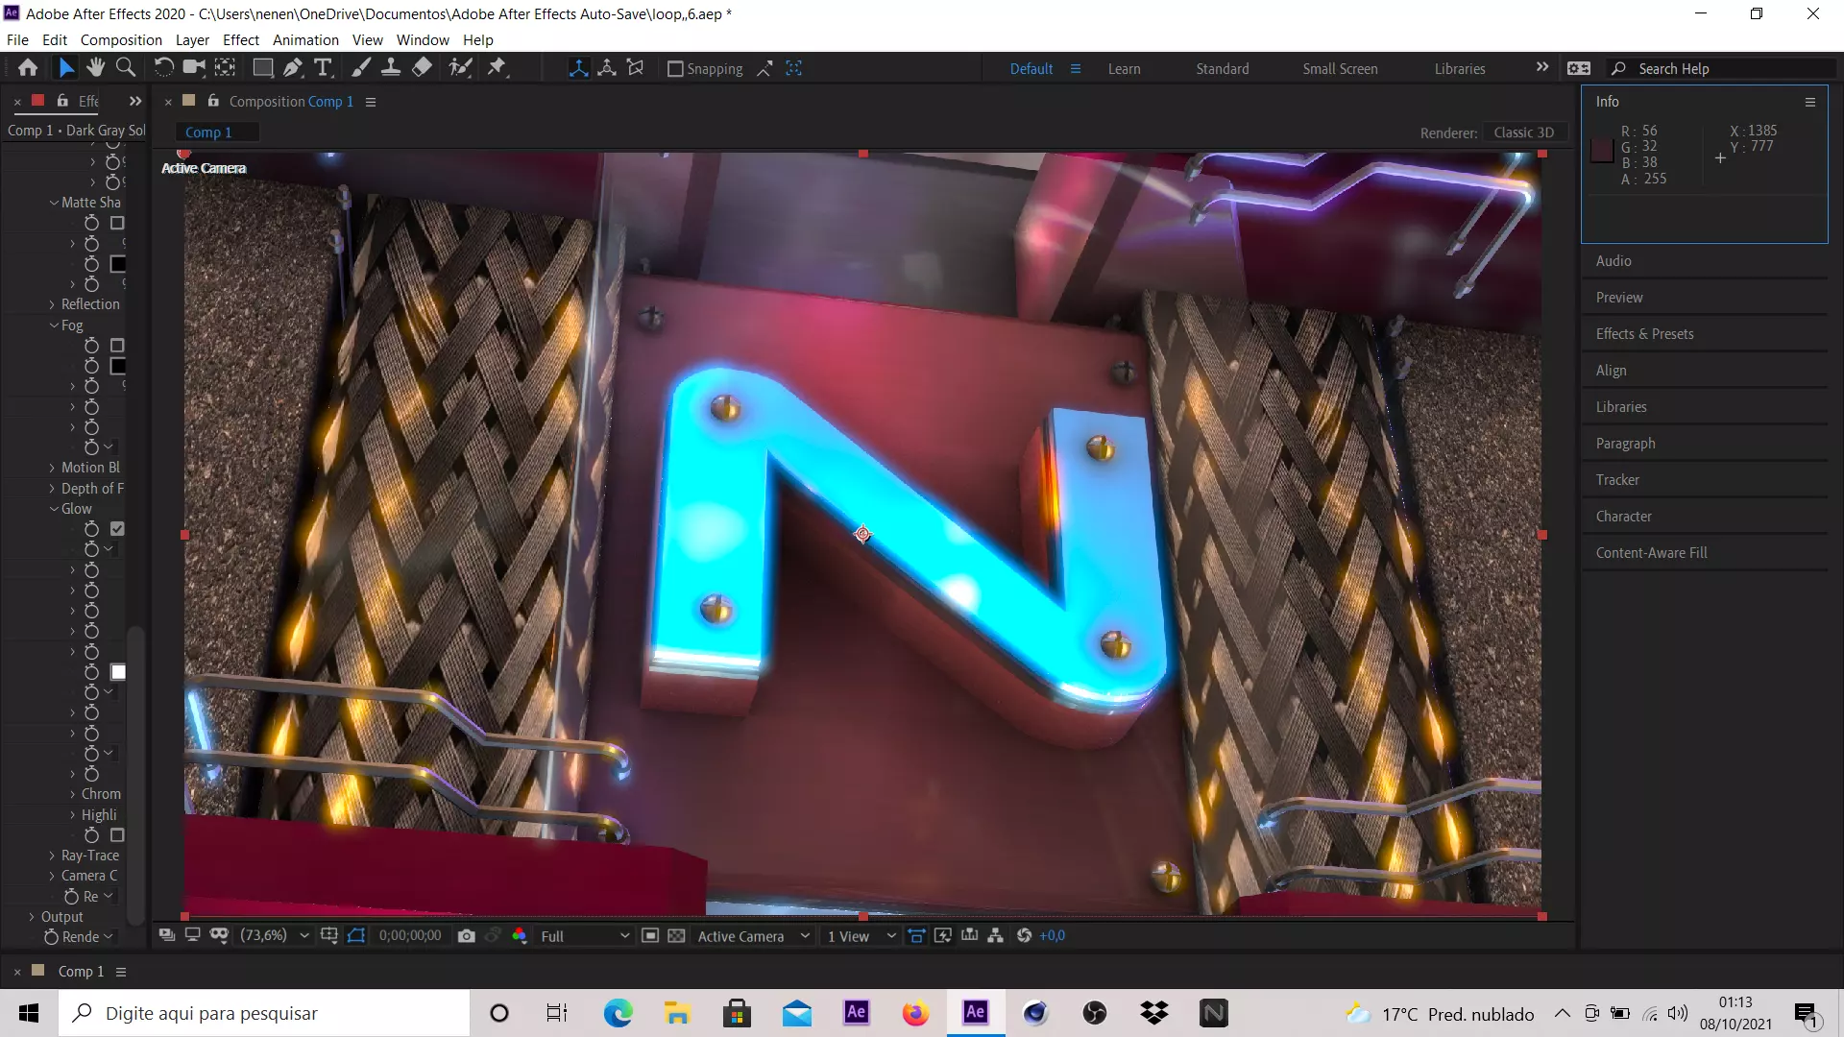Open the magnification ratio (73,6%) dropdown
The height and width of the screenshot is (1037, 1844).
pyautogui.click(x=275, y=935)
